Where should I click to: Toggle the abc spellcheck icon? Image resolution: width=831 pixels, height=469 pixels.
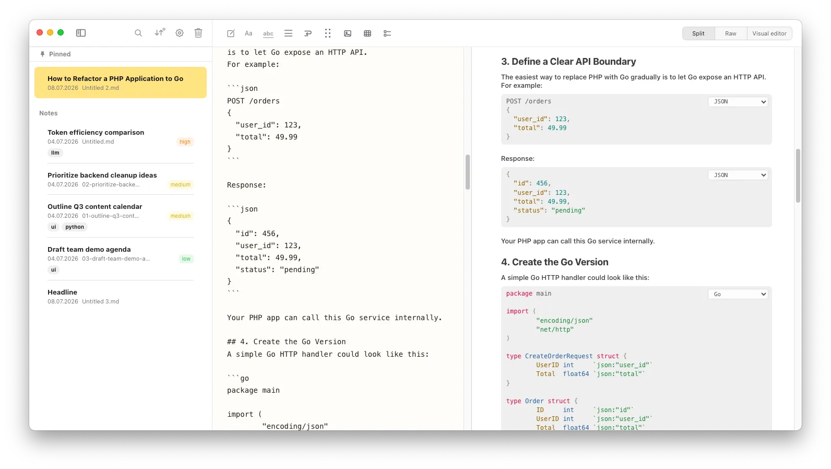click(x=268, y=33)
